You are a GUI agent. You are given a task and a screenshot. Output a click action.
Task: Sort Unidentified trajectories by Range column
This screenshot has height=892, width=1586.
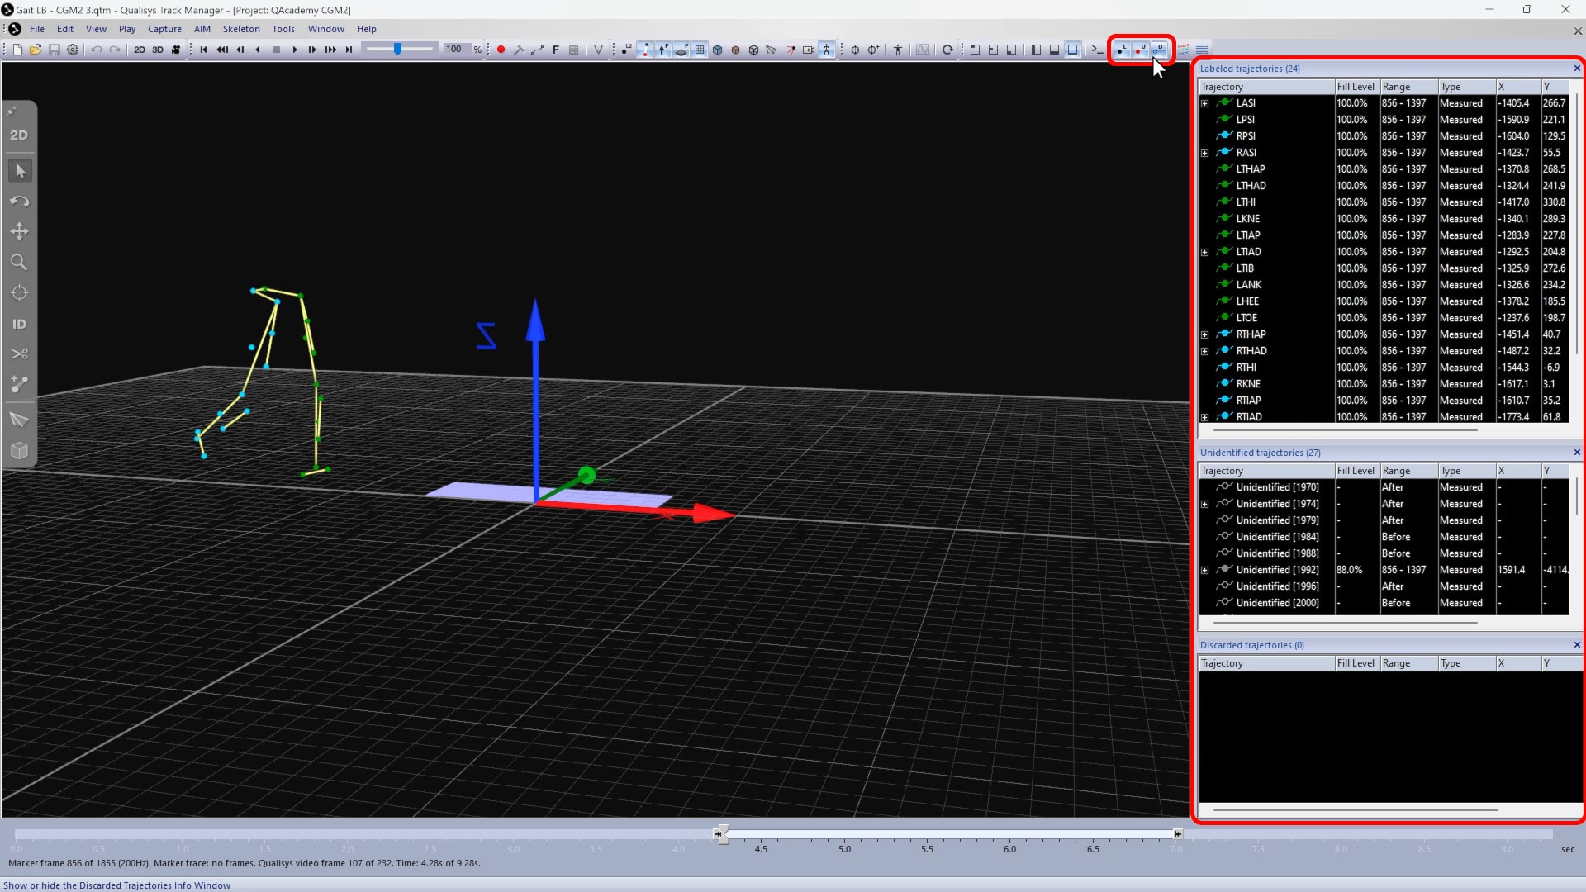(1408, 471)
